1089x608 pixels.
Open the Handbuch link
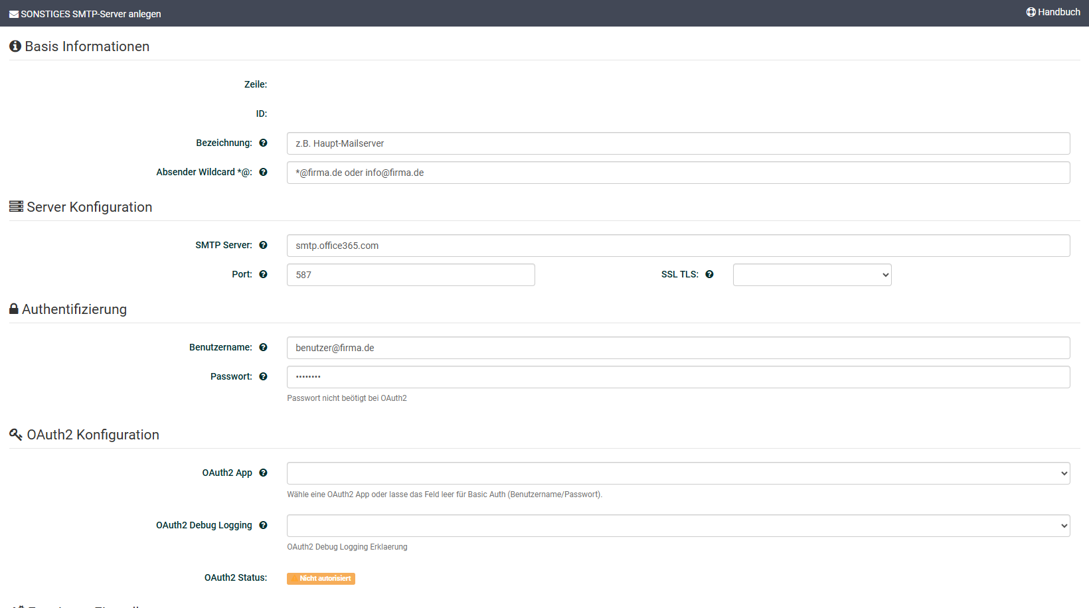pos(1053,12)
